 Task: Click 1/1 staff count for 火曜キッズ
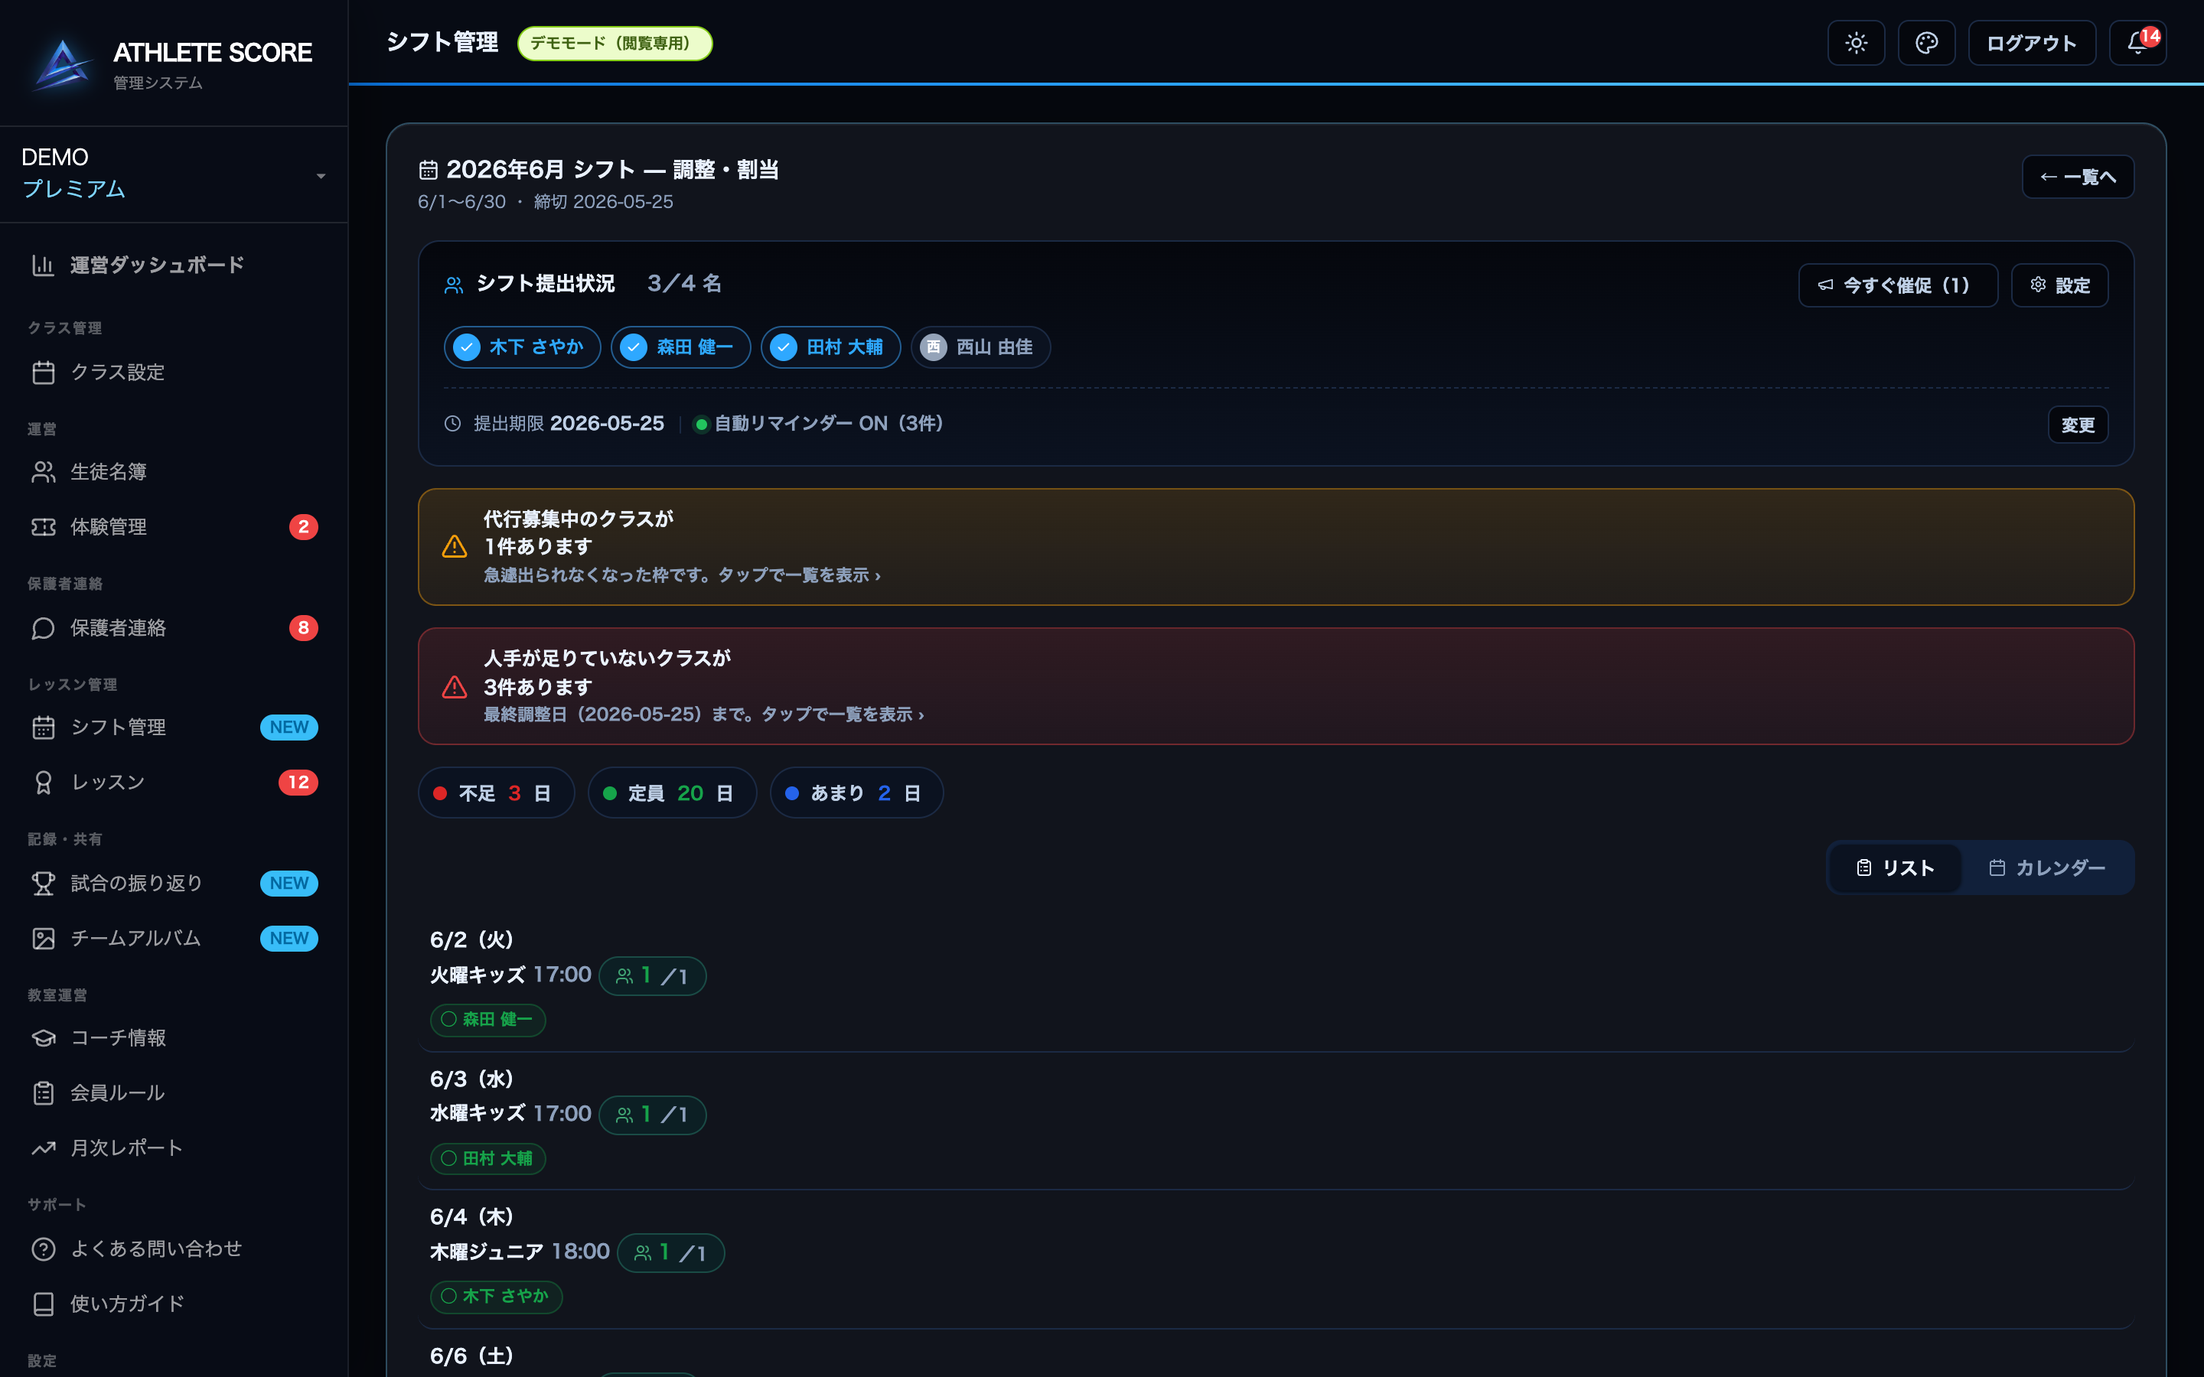coord(652,976)
